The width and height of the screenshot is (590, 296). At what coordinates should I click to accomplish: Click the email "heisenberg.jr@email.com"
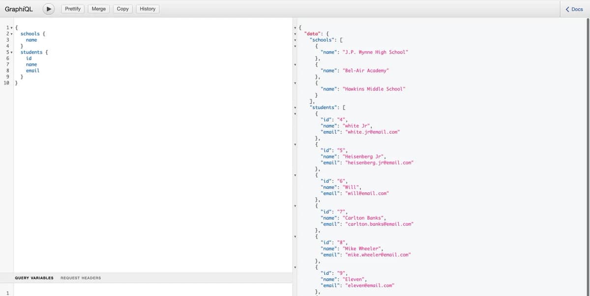click(379, 162)
